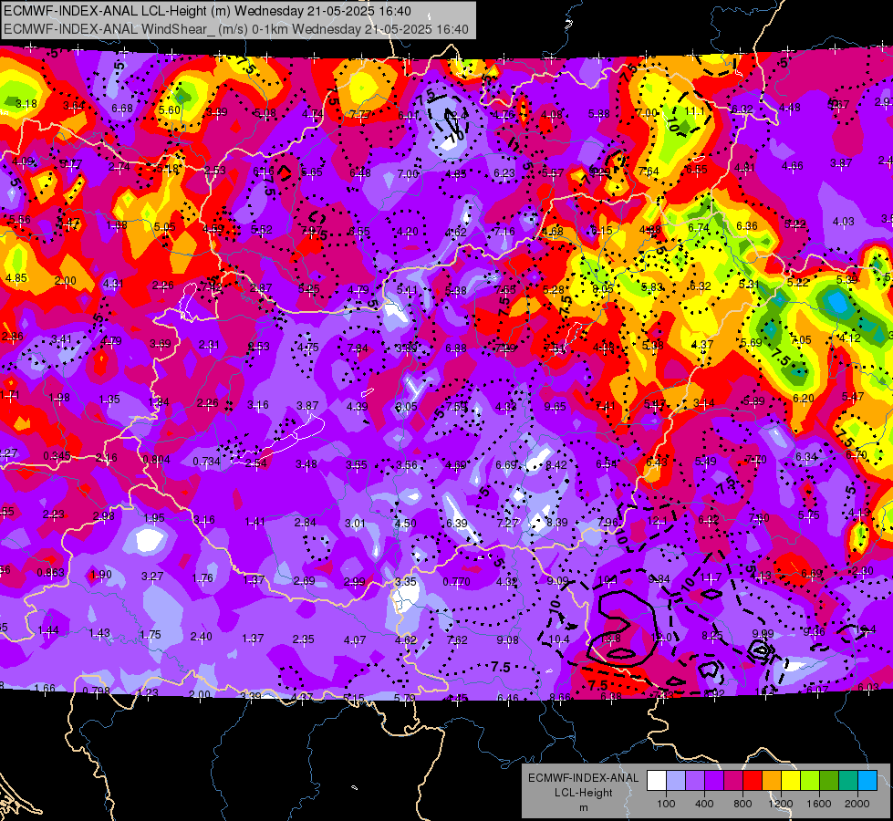This screenshot has height=821, width=893.
Task: Click the 7.27 grid point value
Action: point(507,523)
